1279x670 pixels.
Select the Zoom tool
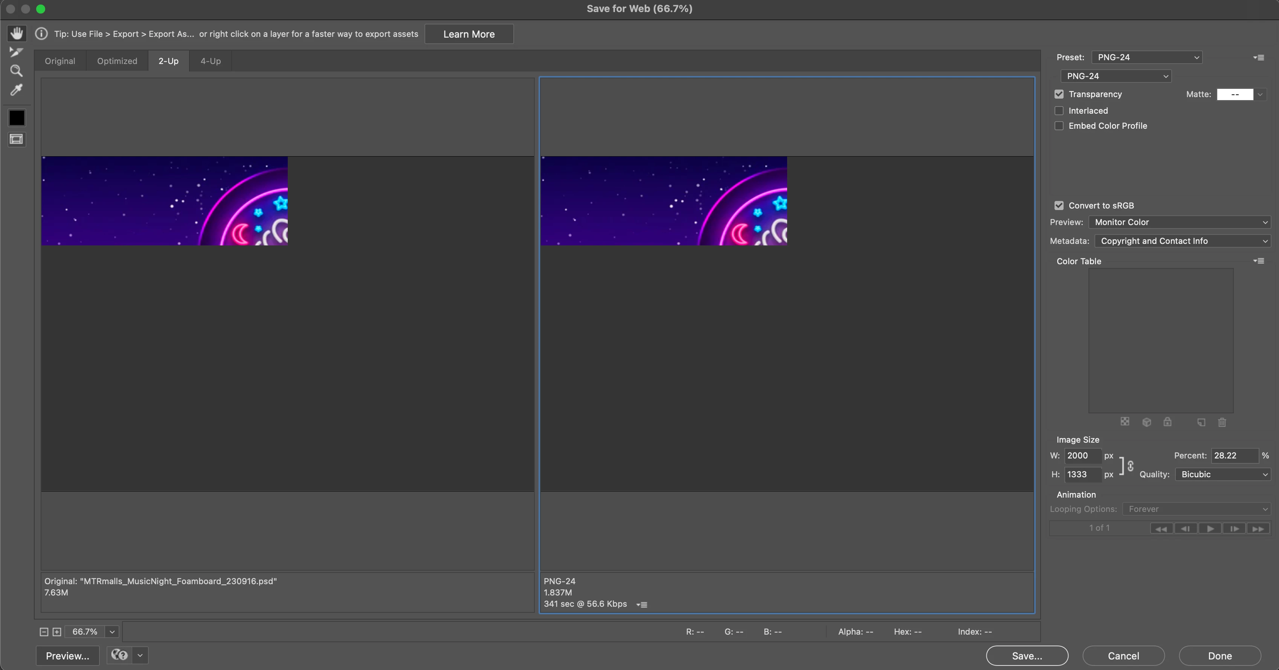coord(17,71)
